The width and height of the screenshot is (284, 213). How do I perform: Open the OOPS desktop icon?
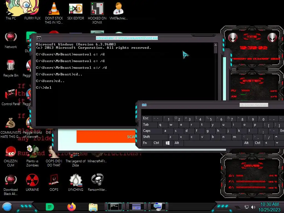click(x=54, y=182)
